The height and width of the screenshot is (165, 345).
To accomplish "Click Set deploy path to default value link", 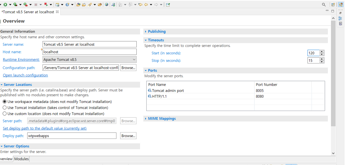I will [45, 128].
